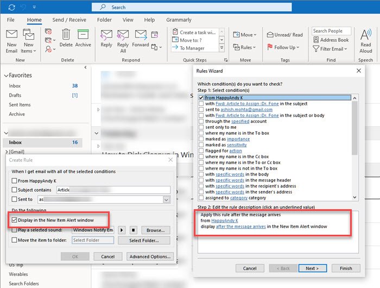Check 'Sent to' in Create Rule

pyautogui.click(x=14, y=199)
